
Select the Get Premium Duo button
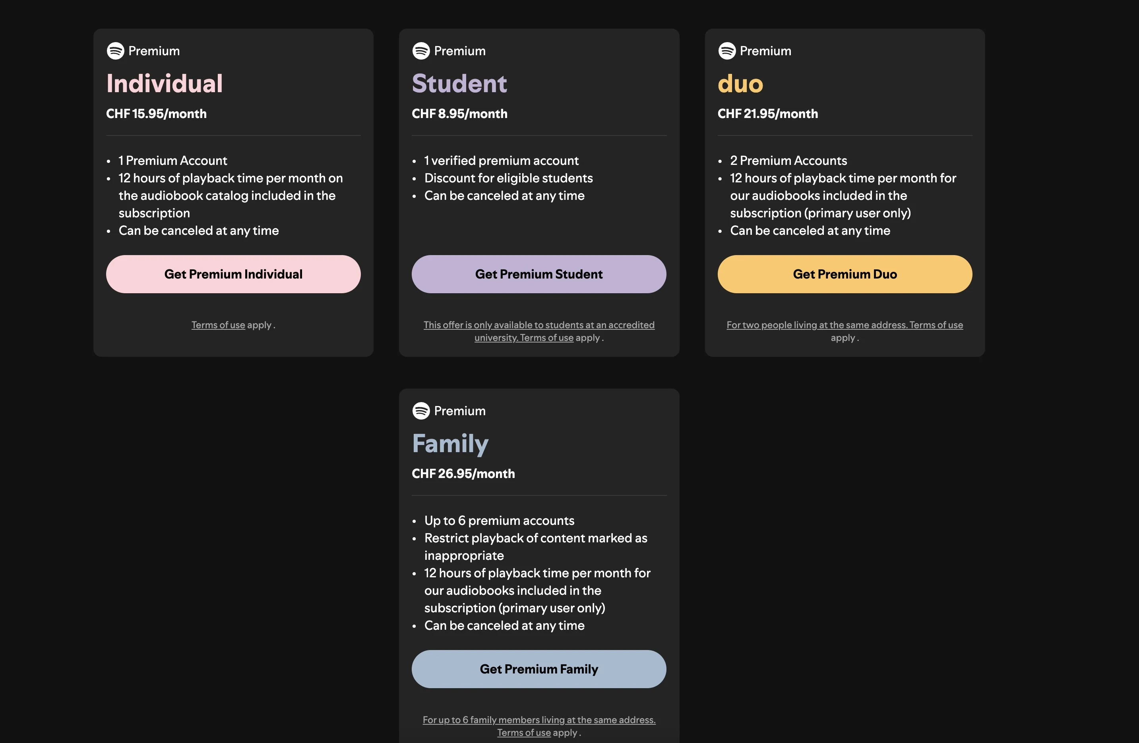844,274
